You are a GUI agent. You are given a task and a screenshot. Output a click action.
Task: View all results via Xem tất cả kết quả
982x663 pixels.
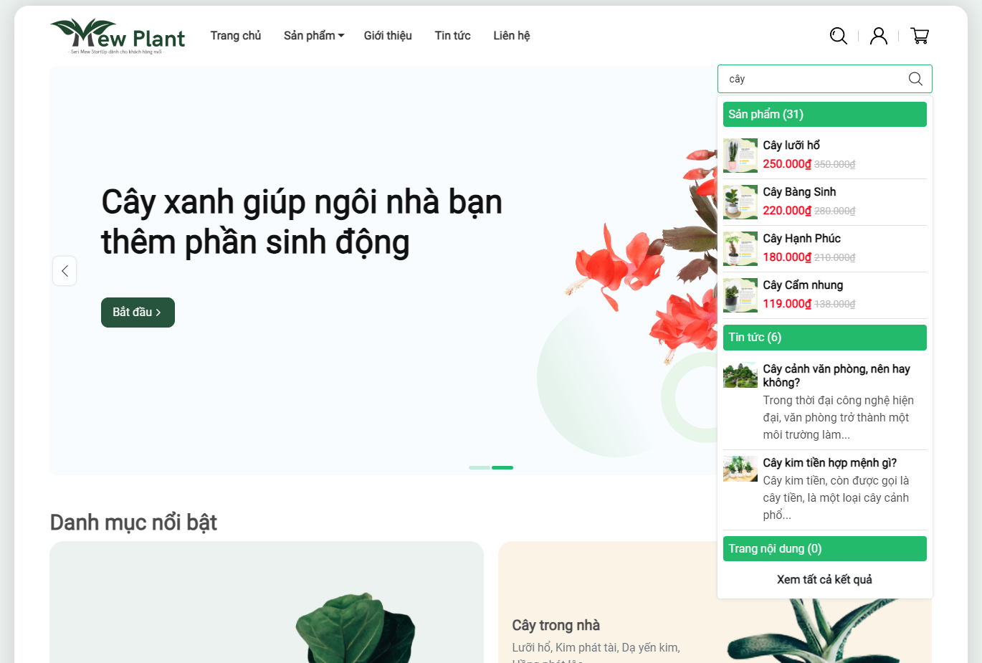click(824, 579)
